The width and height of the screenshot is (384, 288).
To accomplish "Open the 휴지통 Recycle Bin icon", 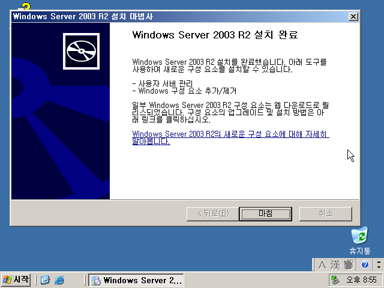I will click(359, 241).
